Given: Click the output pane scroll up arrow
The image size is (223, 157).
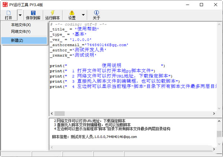Looking at the screenshot, I should pos(219,121).
